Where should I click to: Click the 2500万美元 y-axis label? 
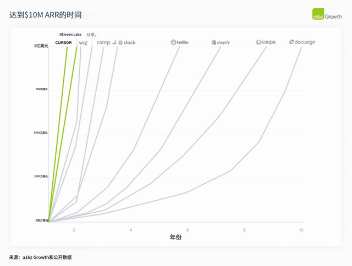pos(41,177)
